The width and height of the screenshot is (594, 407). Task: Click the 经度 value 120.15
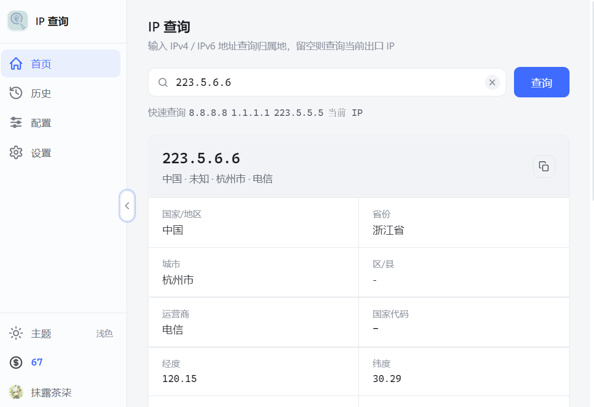coord(179,379)
